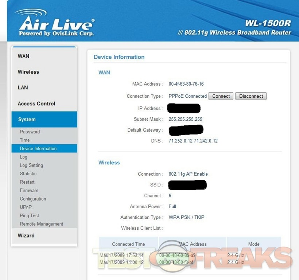299x280 pixels.
Task: Open the Wizard section
Action: [26, 236]
